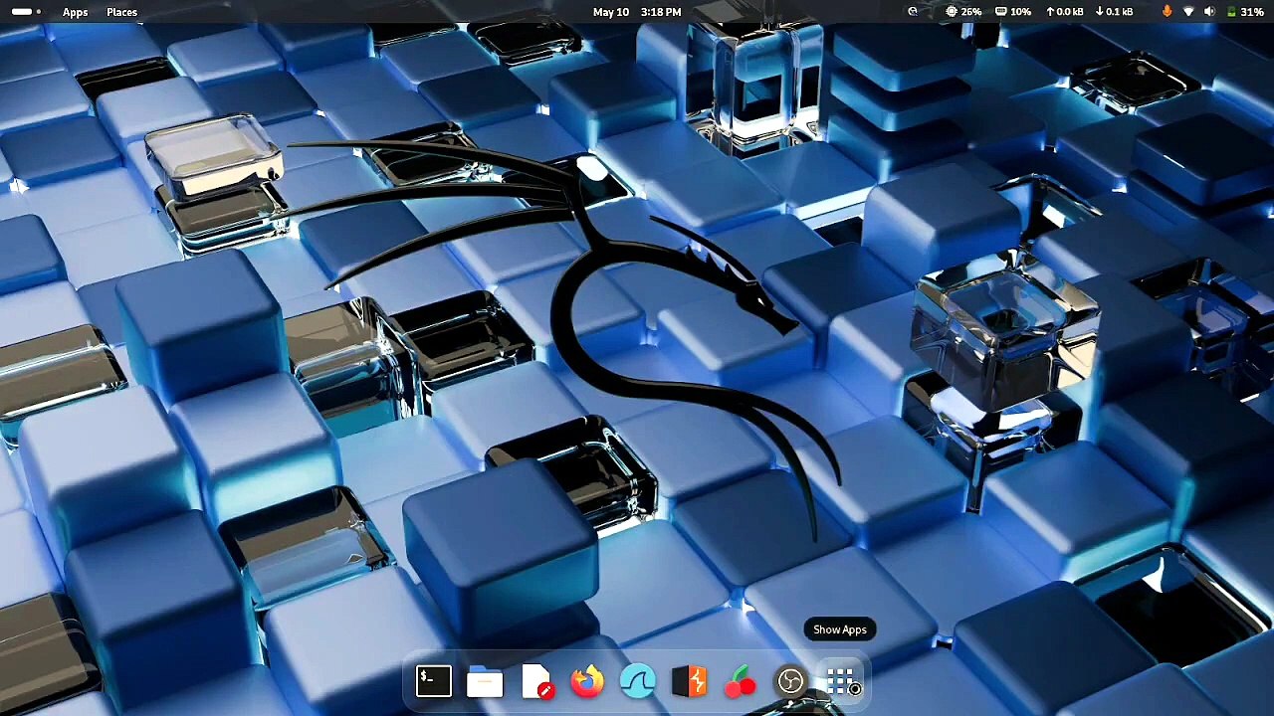The width and height of the screenshot is (1274, 716).
Task: Click the memory usage 10% indicator
Action: [x=1013, y=12]
